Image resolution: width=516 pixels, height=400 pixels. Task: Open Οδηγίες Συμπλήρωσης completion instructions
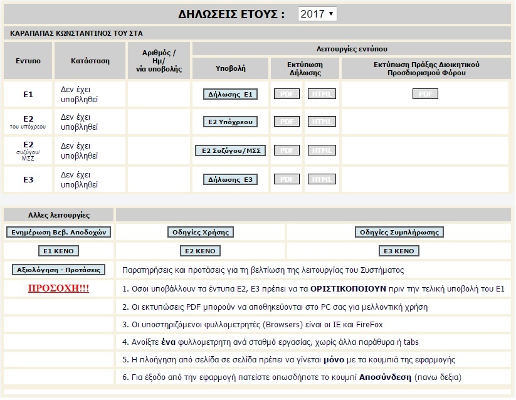(x=399, y=232)
